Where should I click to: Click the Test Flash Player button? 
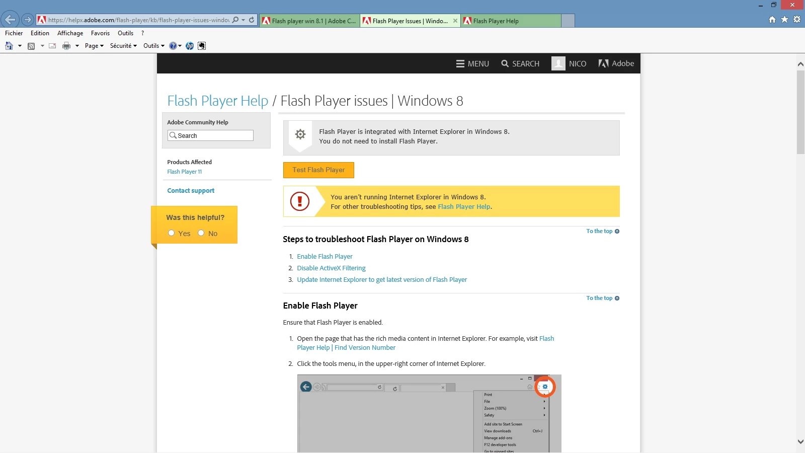point(318,170)
